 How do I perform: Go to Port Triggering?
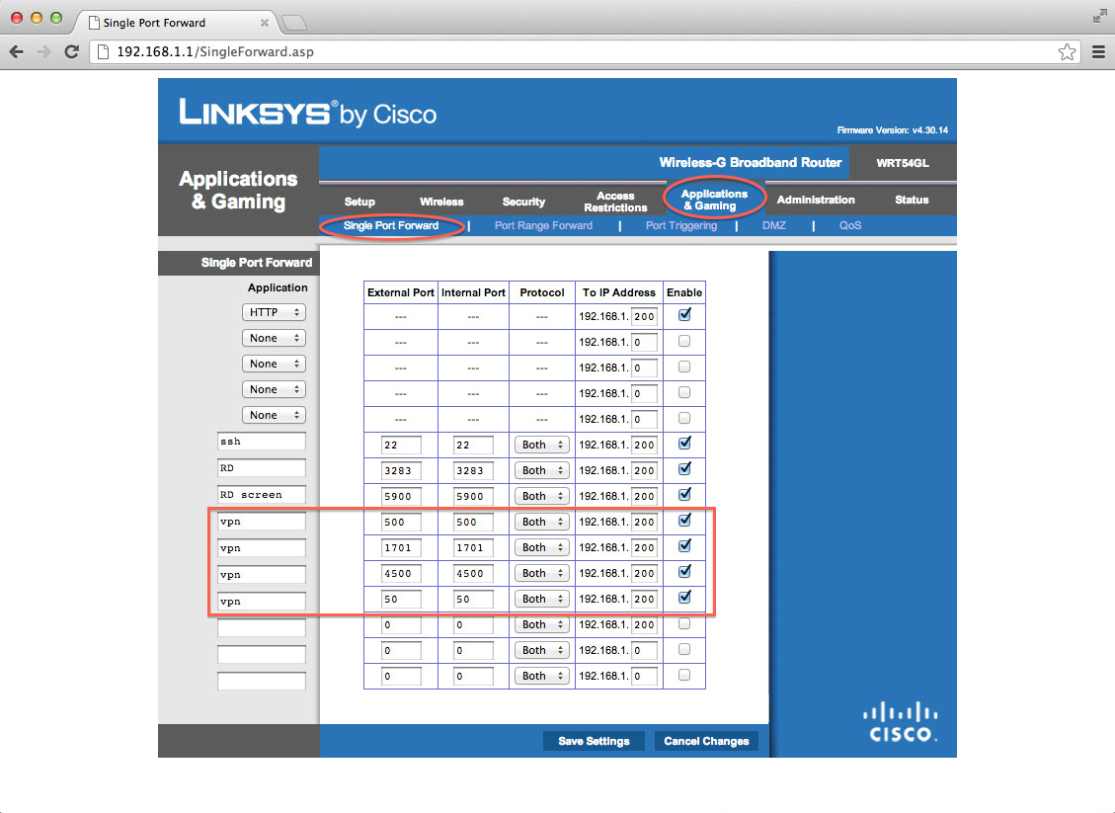tap(681, 225)
